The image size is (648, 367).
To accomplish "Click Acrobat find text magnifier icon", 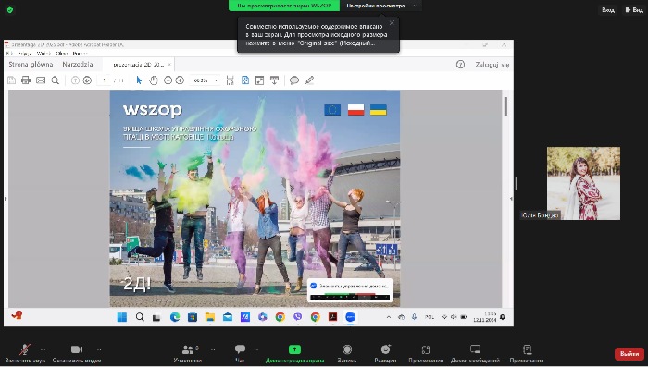I will tap(55, 80).
